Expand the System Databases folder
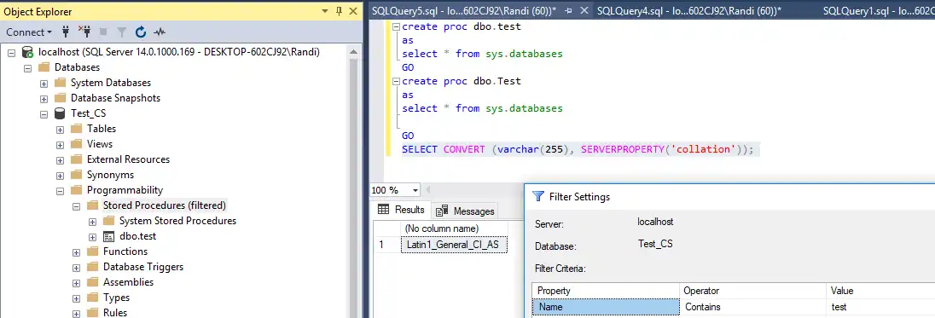Image resolution: width=935 pixels, height=318 pixels. click(44, 84)
